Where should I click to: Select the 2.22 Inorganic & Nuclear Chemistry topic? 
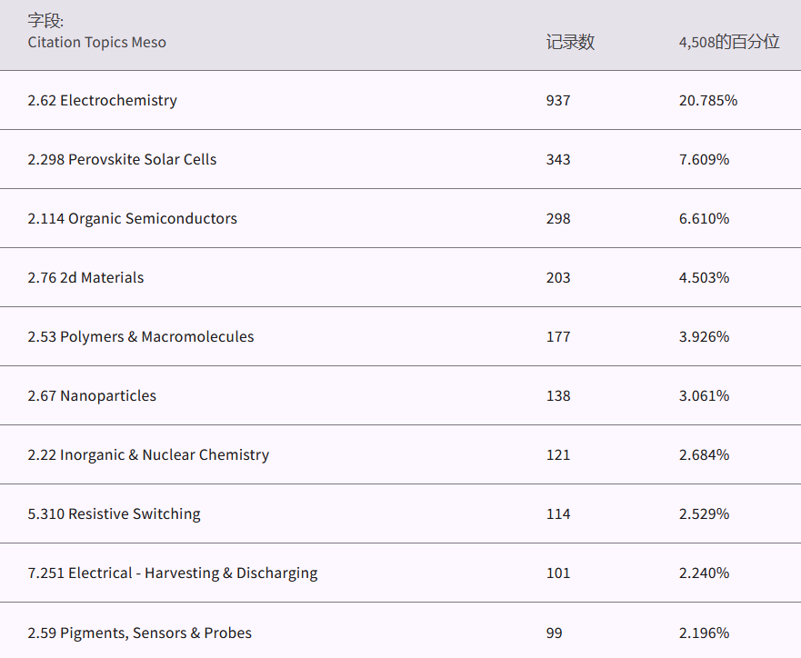point(148,454)
